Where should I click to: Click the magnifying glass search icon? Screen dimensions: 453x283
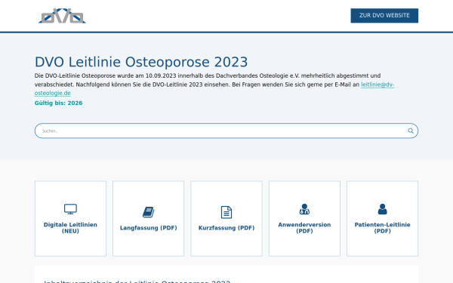point(411,131)
